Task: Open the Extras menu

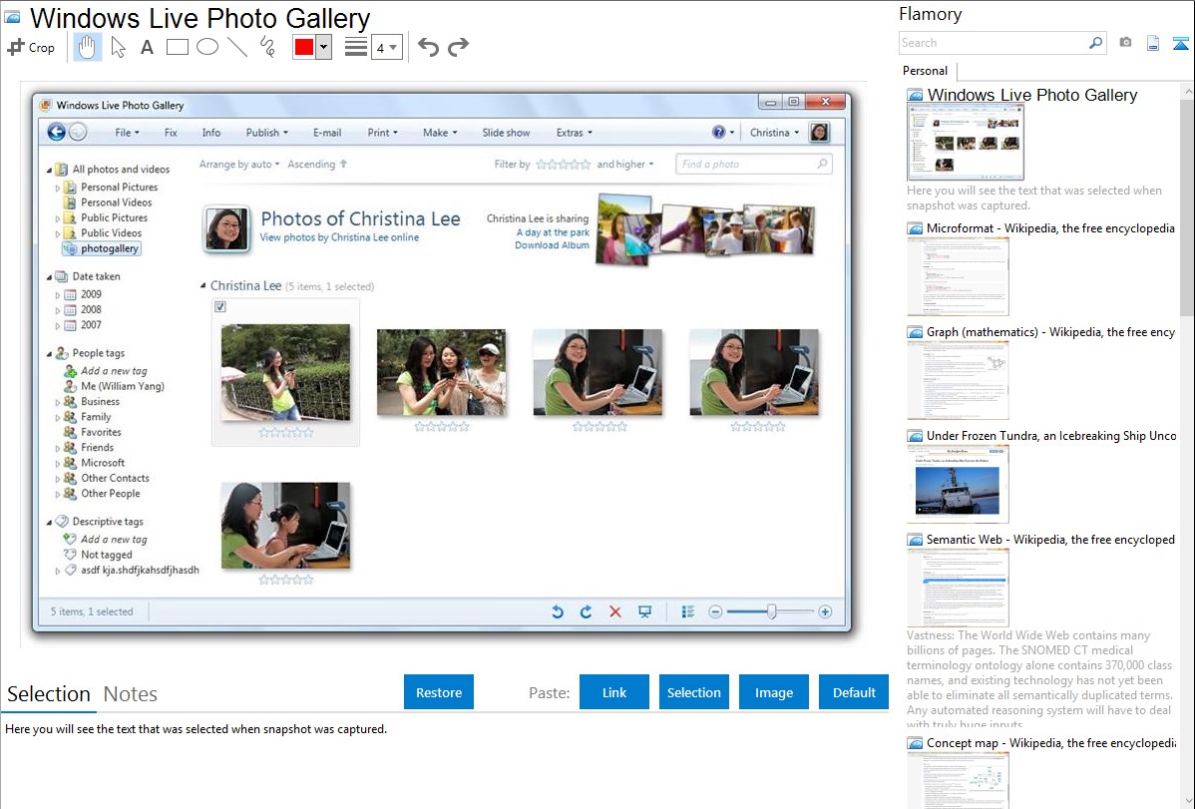Action: (x=574, y=133)
